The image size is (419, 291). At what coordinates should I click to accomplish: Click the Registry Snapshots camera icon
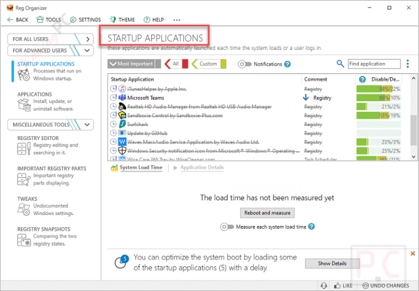(24, 240)
